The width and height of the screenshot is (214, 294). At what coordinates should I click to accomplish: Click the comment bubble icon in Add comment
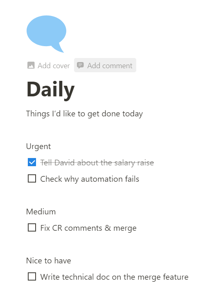pyautogui.click(x=81, y=65)
